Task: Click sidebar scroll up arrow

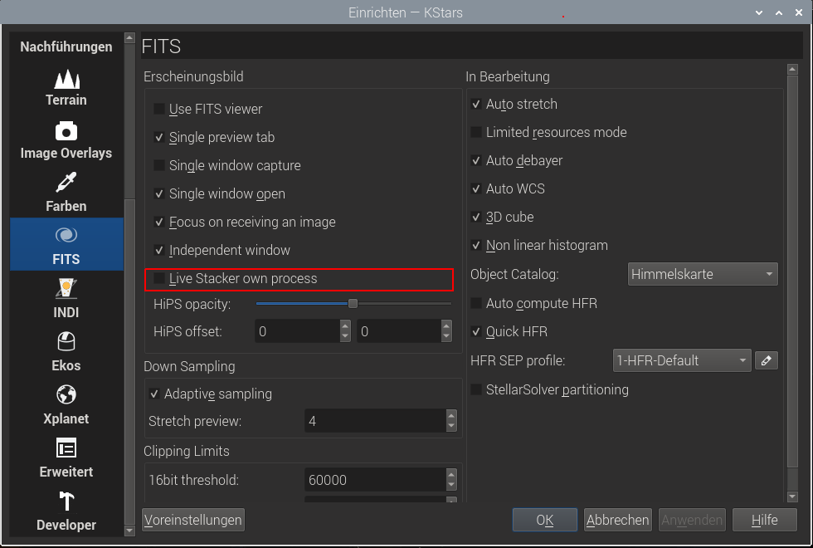Action: tap(129, 38)
